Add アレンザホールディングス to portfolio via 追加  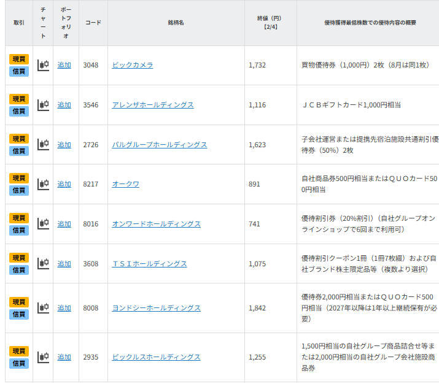[64, 105]
